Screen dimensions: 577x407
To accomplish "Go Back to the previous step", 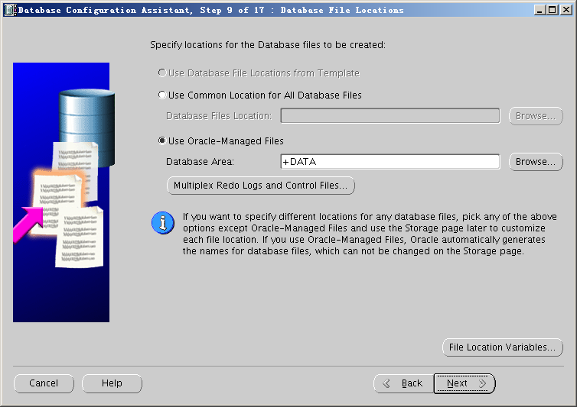I will [403, 383].
